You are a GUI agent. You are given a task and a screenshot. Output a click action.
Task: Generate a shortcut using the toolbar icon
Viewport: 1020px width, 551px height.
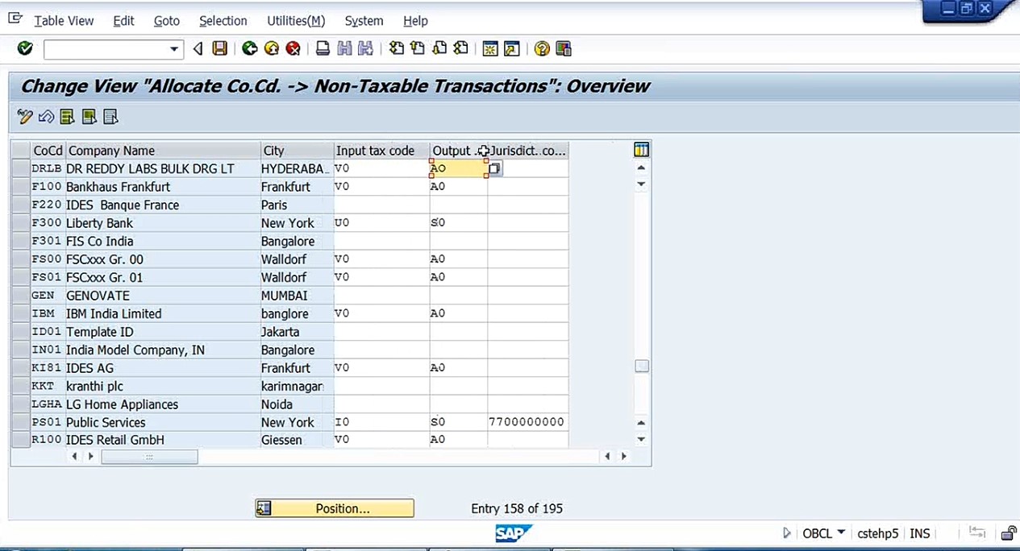tap(512, 49)
